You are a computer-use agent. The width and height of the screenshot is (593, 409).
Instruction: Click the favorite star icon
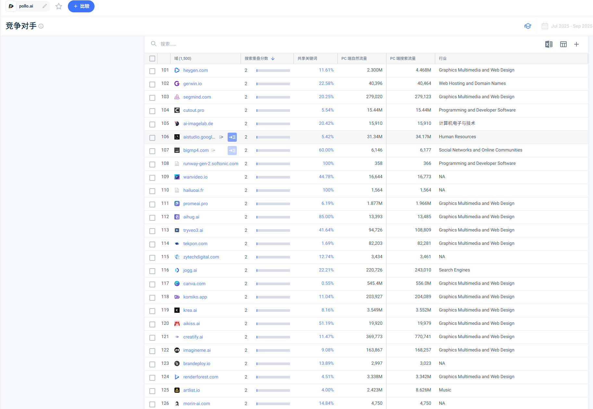(58, 7)
